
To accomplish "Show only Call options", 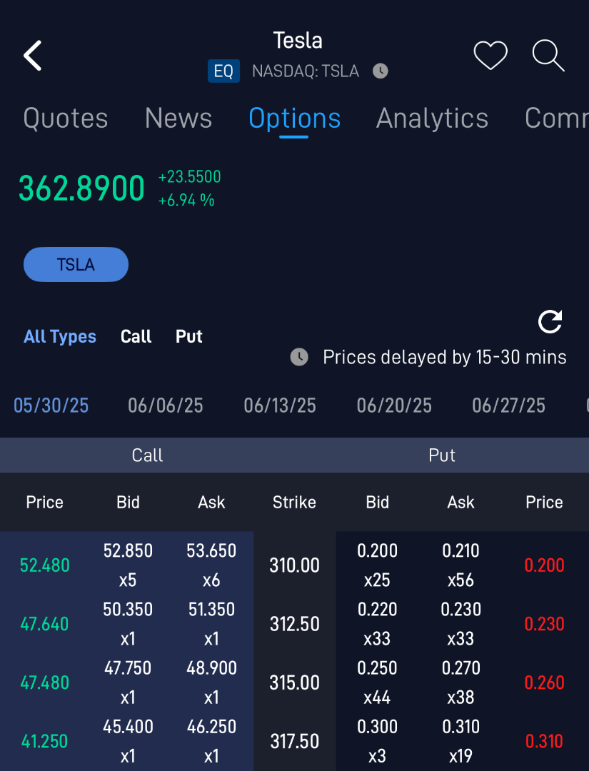I will 136,336.
